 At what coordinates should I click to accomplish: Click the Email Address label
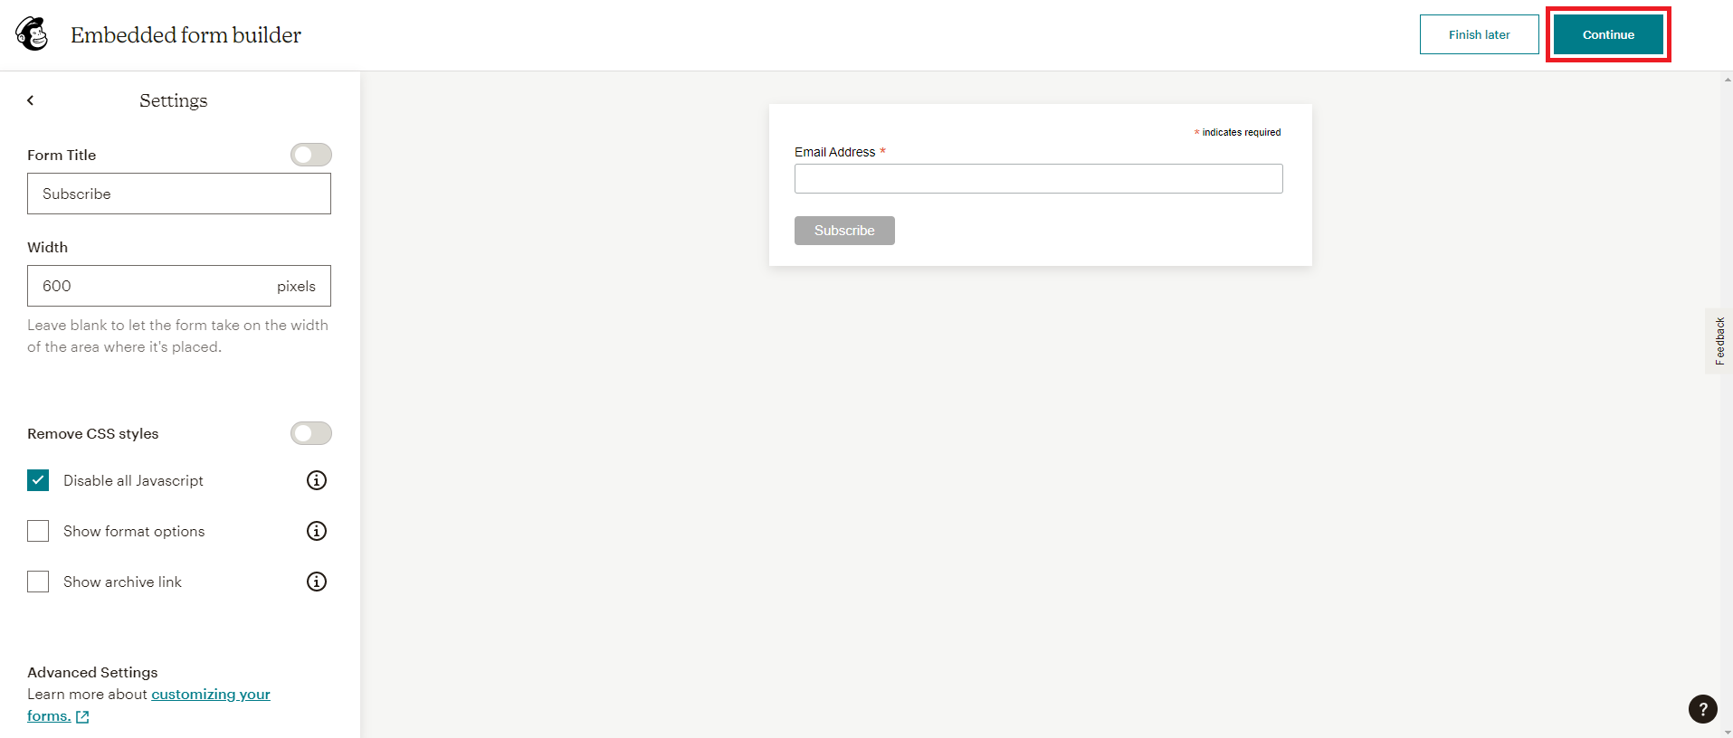click(834, 152)
